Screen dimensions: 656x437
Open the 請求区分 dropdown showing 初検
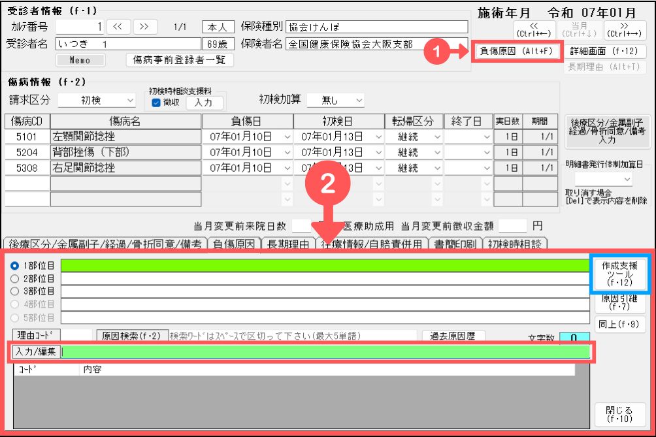(97, 101)
